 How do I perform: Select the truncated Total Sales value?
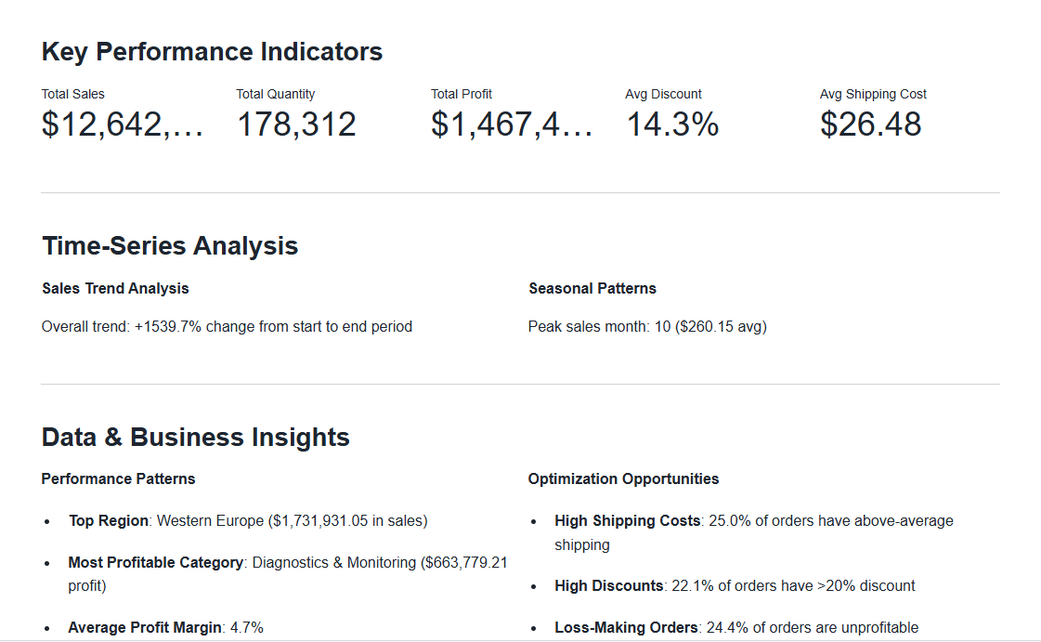coord(122,124)
